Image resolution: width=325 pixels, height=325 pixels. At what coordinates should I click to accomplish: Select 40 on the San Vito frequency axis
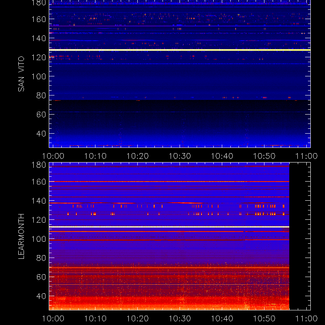tap(41, 134)
